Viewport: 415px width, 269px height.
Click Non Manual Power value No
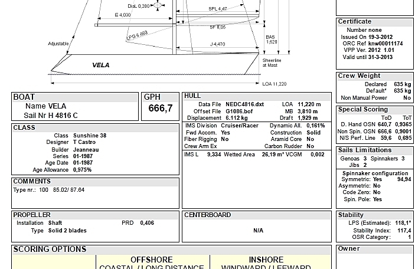pyautogui.click(x=407, y=98)
